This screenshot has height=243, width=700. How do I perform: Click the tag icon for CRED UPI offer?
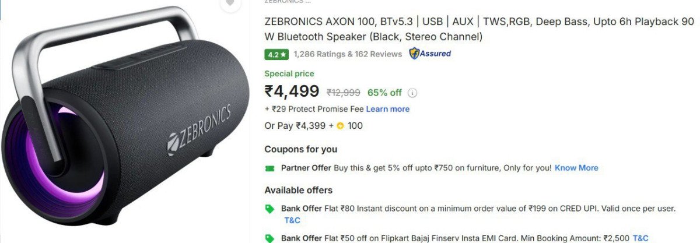coord(269,209)
